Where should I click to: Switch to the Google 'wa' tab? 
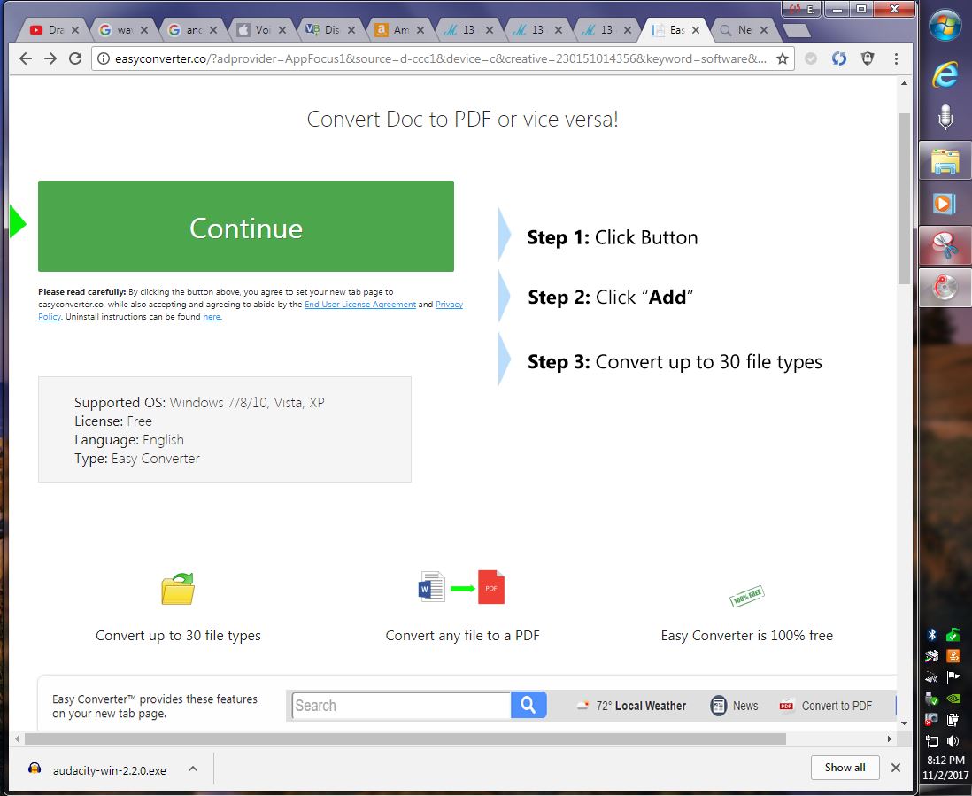click(123, 30)
